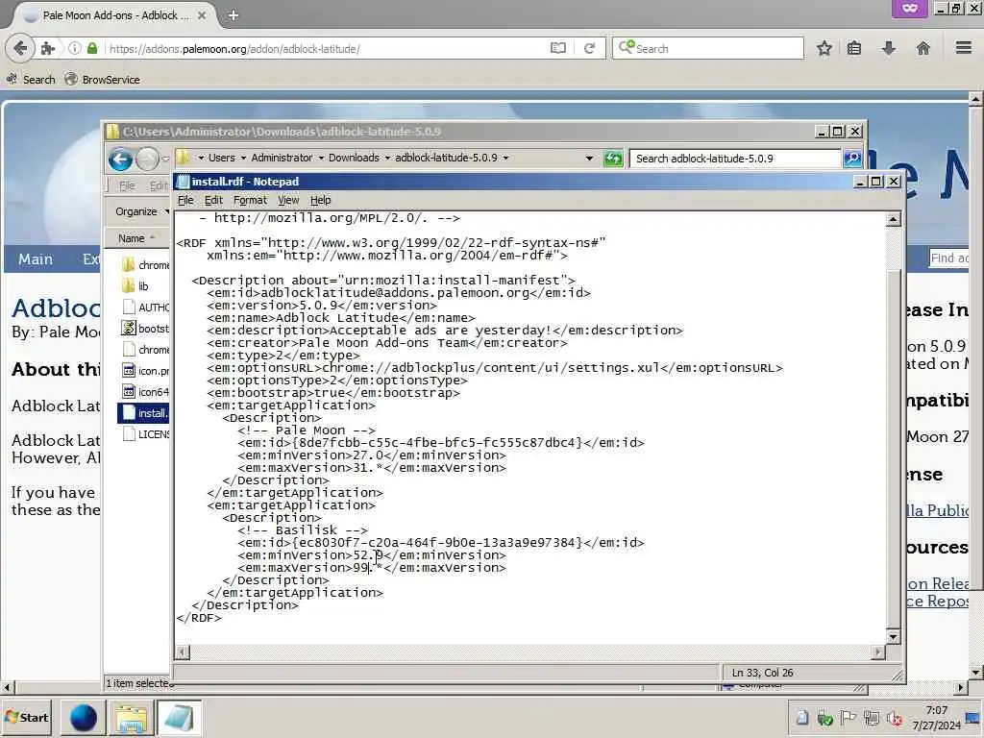Close the Pale Moon Add-ons tab

[202, 15]
